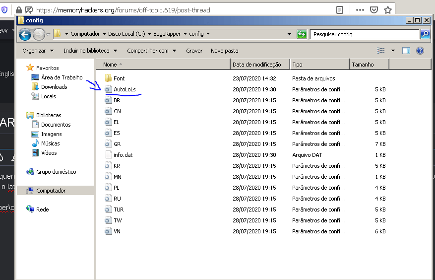Open Incluir na biblioteca menu
This screenshot has height=280, width=435.
tap(90, 51)
